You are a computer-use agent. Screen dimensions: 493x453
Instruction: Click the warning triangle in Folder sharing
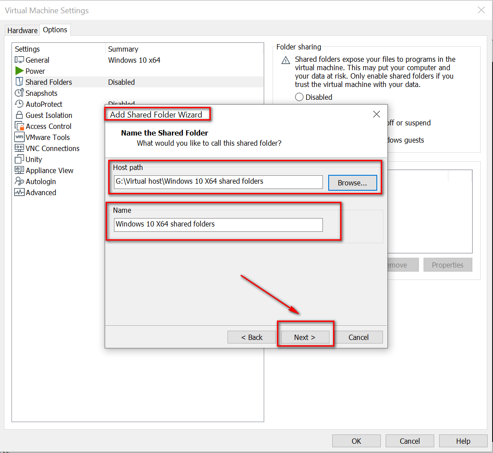coord(285,60)
